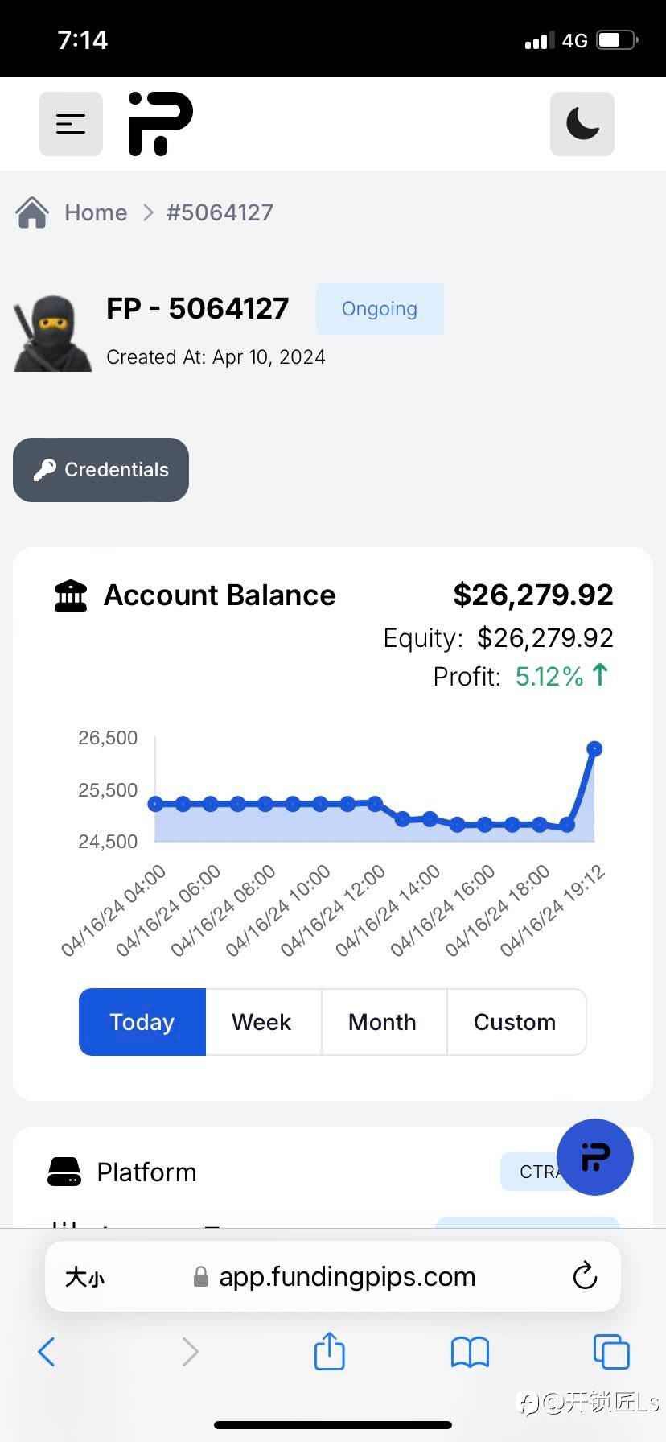
Task: Go back in Safari
Action: click(47, 1352)
